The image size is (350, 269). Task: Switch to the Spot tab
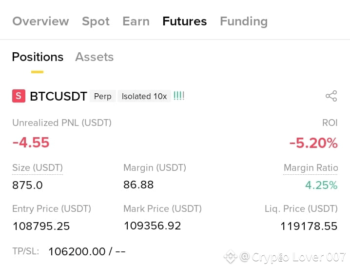(96, 21)
